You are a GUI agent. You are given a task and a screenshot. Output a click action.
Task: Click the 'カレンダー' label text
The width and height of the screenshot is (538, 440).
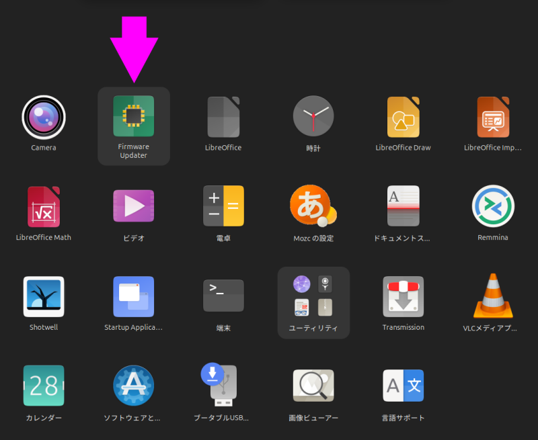44,418
